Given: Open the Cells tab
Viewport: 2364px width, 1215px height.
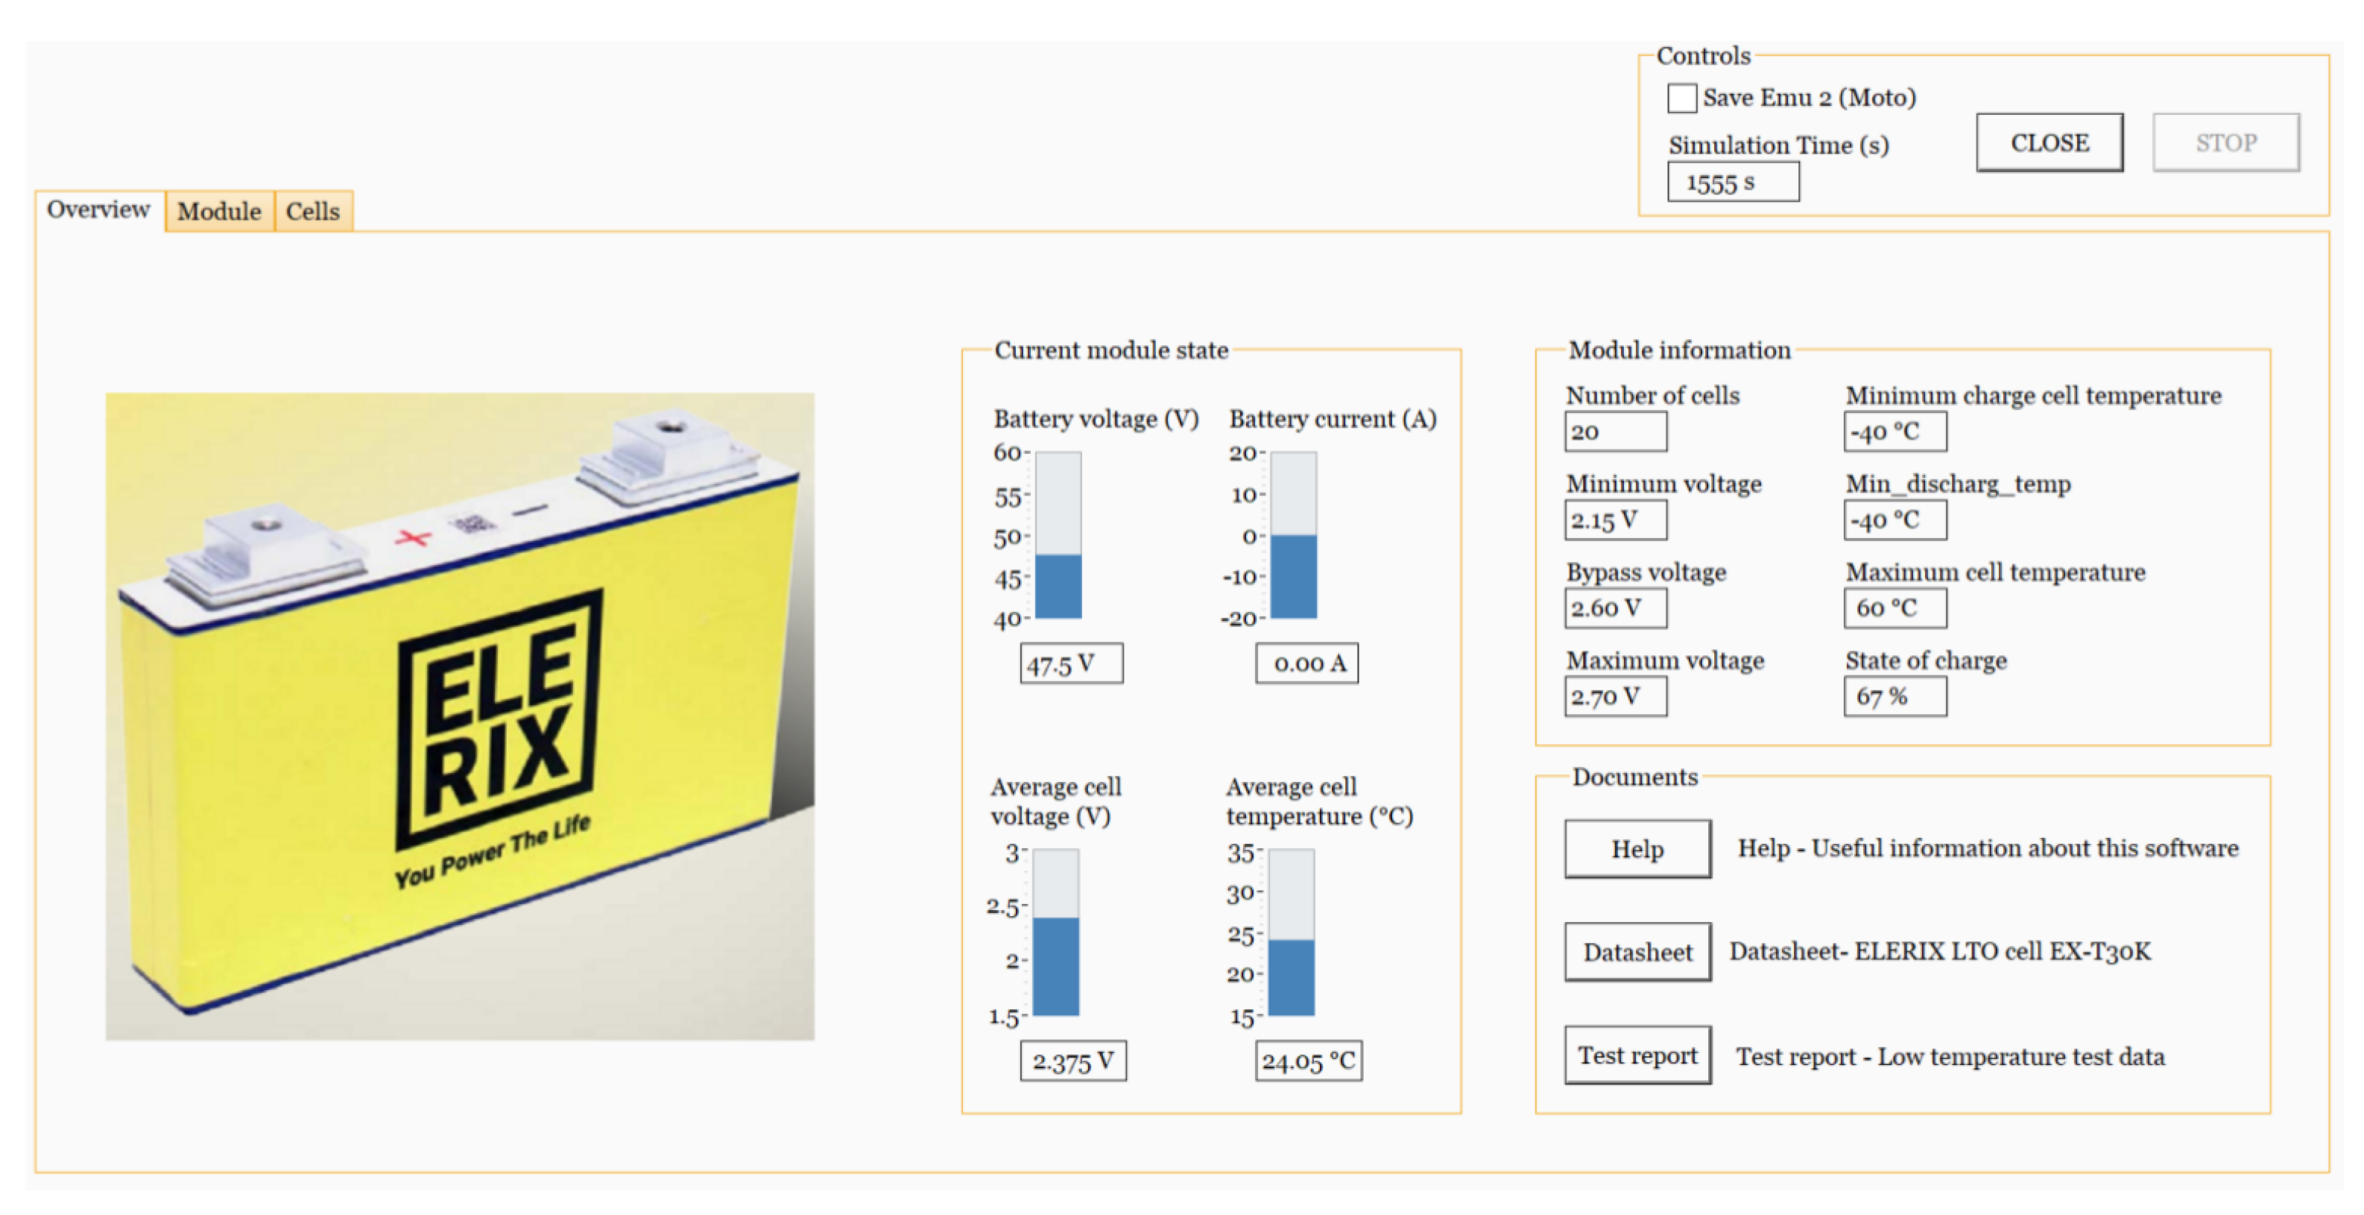Looking at the screenshot, I should (313, 211).
